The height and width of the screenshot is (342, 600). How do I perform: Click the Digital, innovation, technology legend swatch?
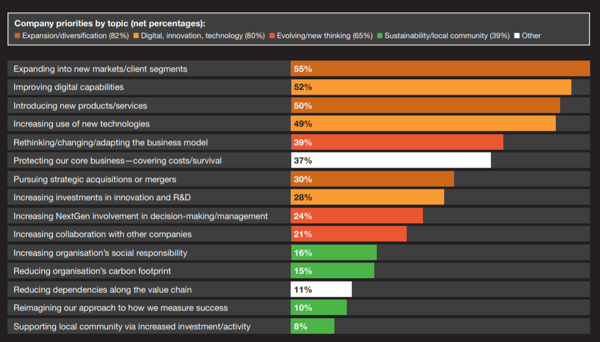(136, 36)
